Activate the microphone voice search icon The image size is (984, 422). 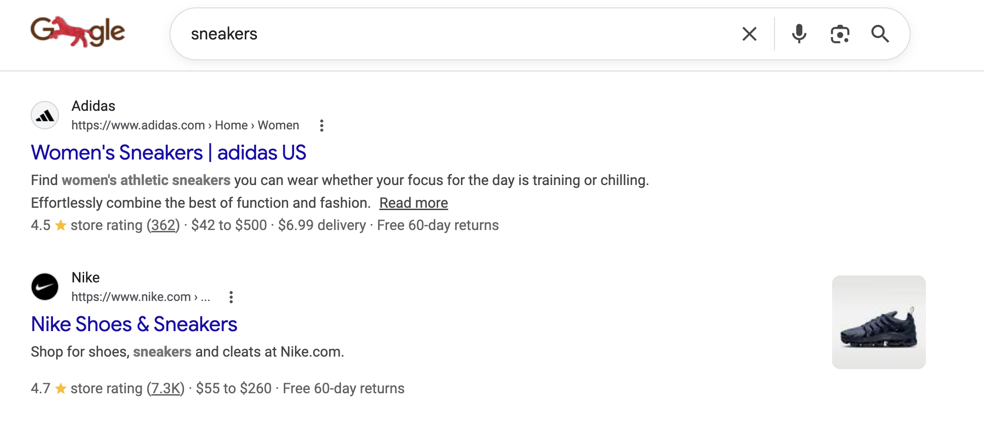(798, 34)
